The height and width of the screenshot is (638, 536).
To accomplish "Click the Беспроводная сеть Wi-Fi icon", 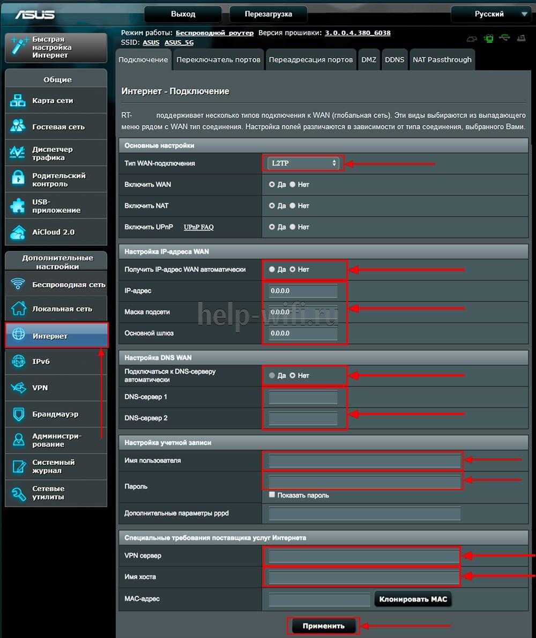I will (18, 285).
